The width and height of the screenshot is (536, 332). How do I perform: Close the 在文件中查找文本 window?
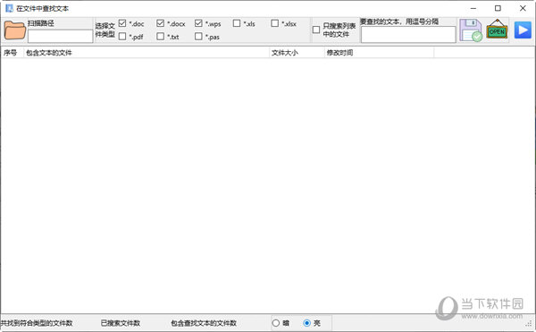pos(523,8)
